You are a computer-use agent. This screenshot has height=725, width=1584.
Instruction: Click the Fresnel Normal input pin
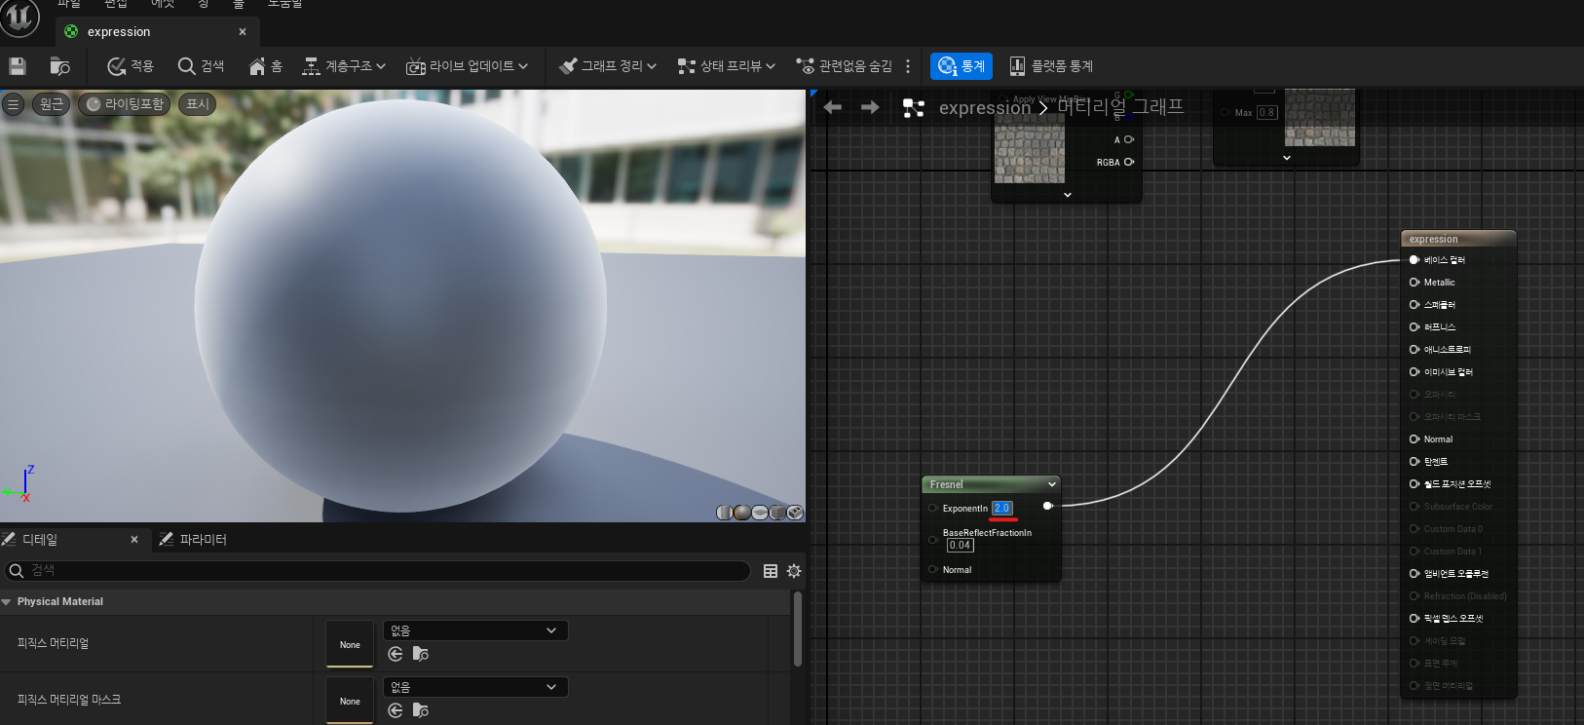[933, 570]
